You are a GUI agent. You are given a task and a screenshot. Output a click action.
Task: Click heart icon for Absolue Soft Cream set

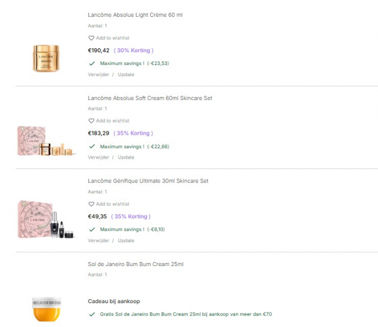pos(91,121)
